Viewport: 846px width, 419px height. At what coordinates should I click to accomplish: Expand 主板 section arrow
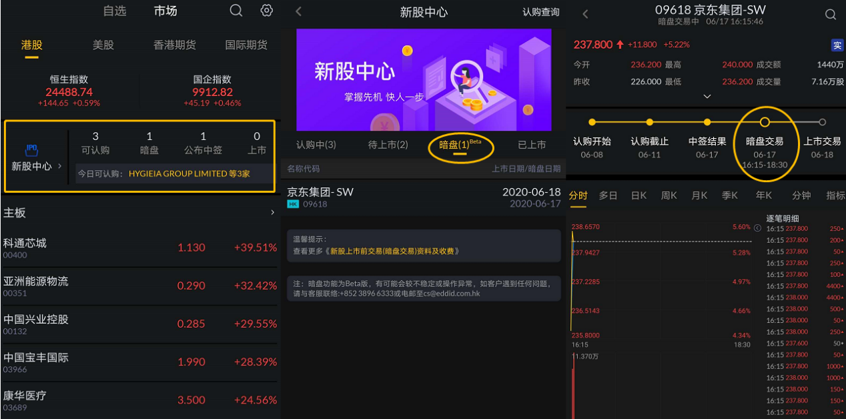(x=272, y=213)
